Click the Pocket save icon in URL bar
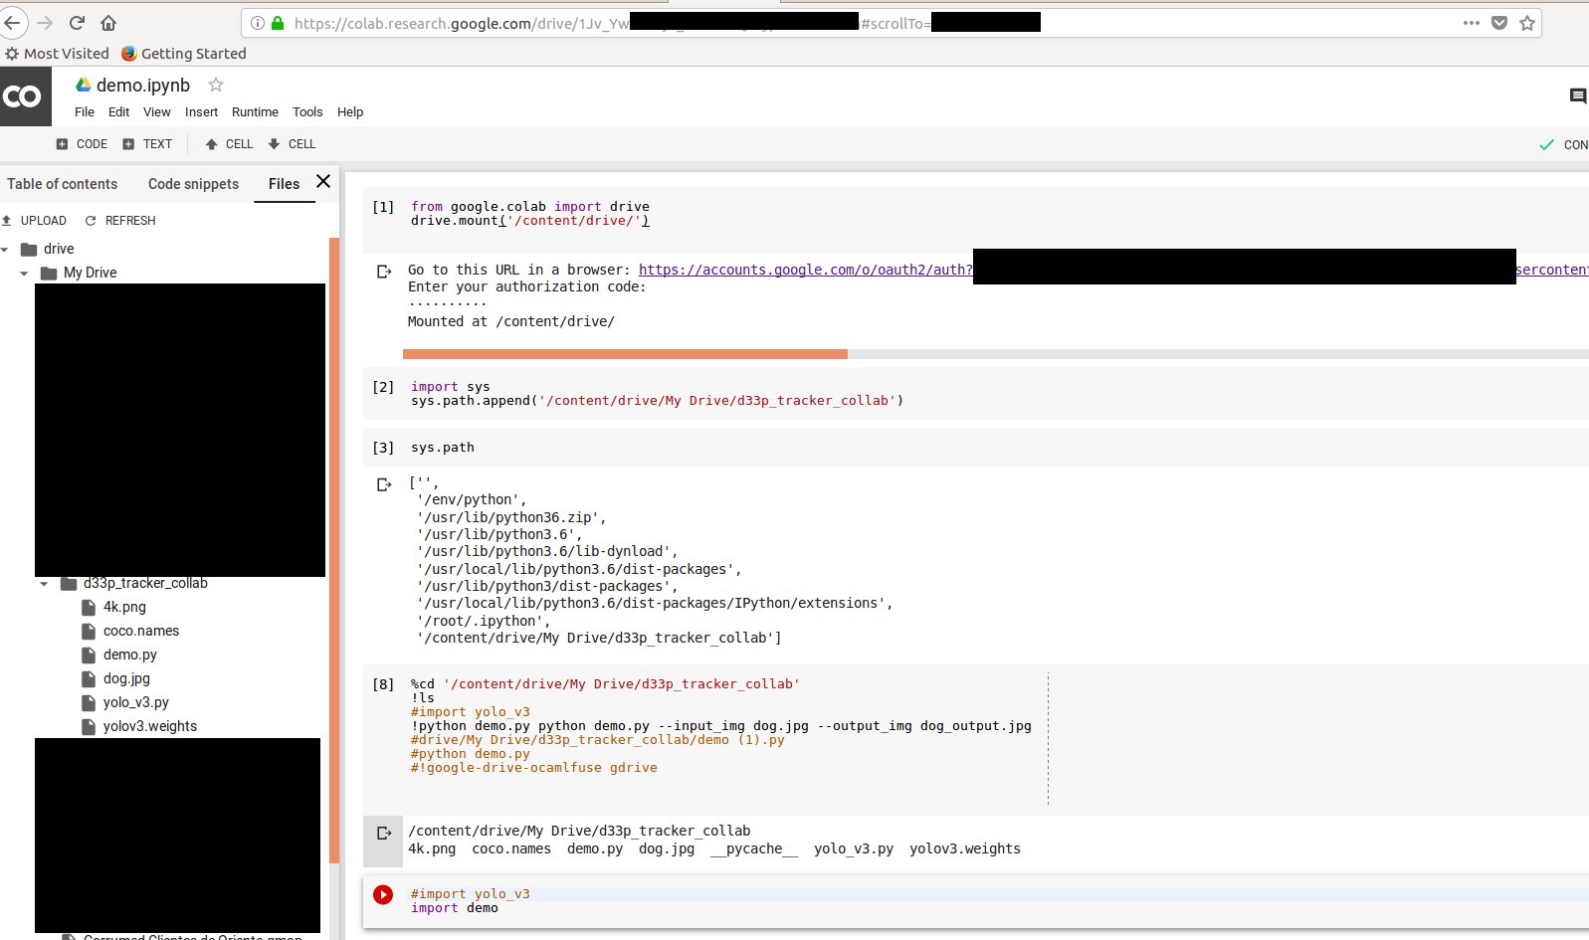This screenshot has width=1589, height=940. (1499, 23)
